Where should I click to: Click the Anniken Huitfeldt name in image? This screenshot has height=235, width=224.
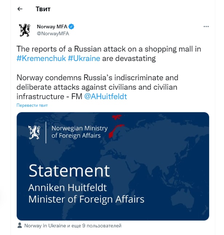coord(68,187)
